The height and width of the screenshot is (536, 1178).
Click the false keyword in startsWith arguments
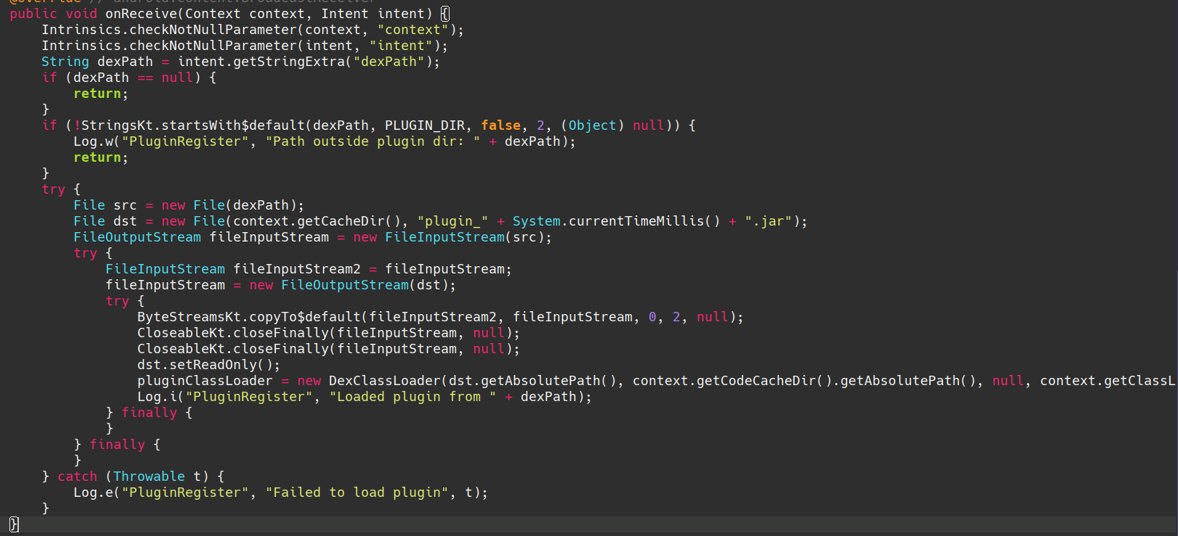click(501, 125)
